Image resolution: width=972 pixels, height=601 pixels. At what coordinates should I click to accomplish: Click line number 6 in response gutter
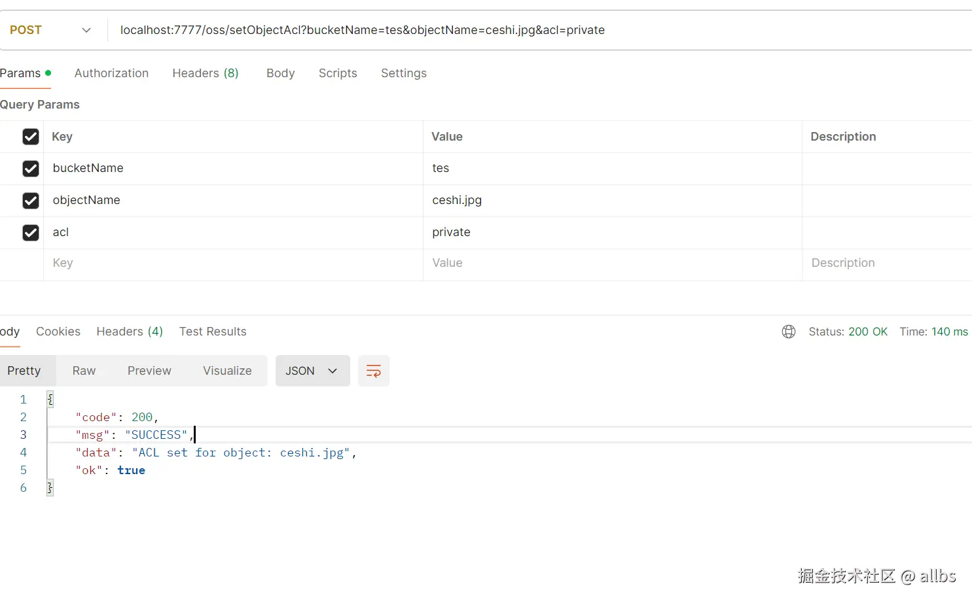coord(24,488)
